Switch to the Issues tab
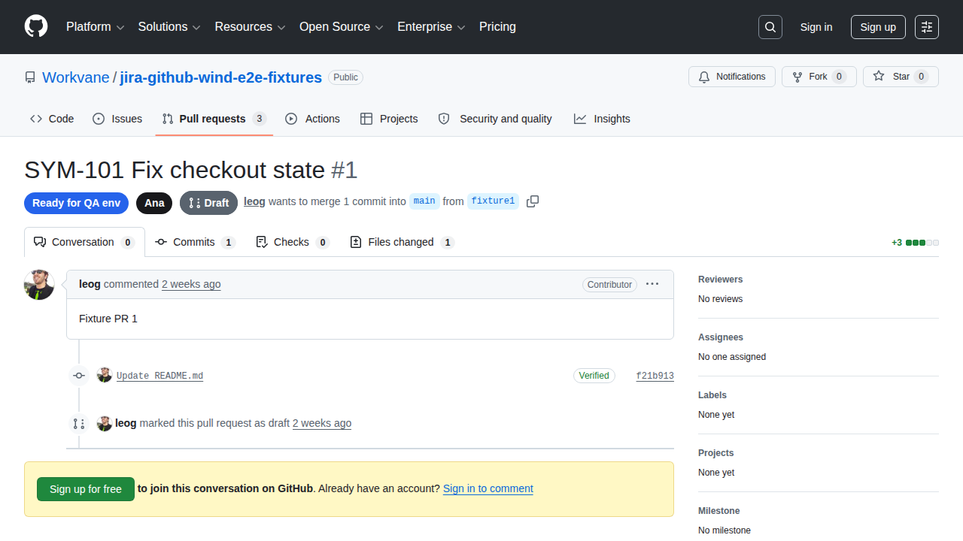This screenshot has width=963, height=541. pos(117,119)
